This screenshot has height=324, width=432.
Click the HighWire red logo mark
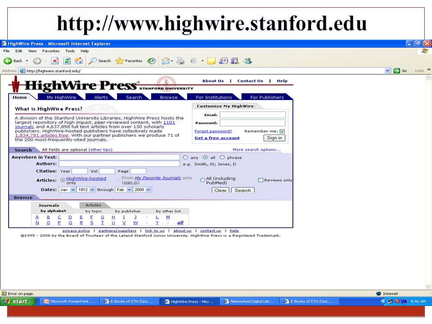pos(15,84)
